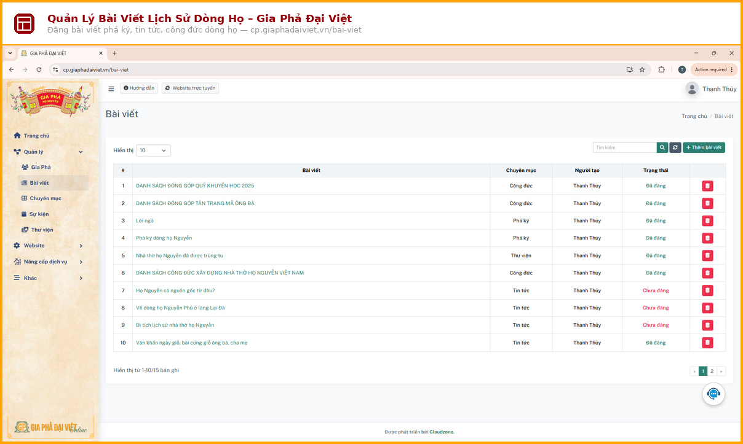Open the Hướng dẫn guide button
Image resolution: width=743 pixels, height=444 pixels.
pyautogui.click(x=139, y=88)
